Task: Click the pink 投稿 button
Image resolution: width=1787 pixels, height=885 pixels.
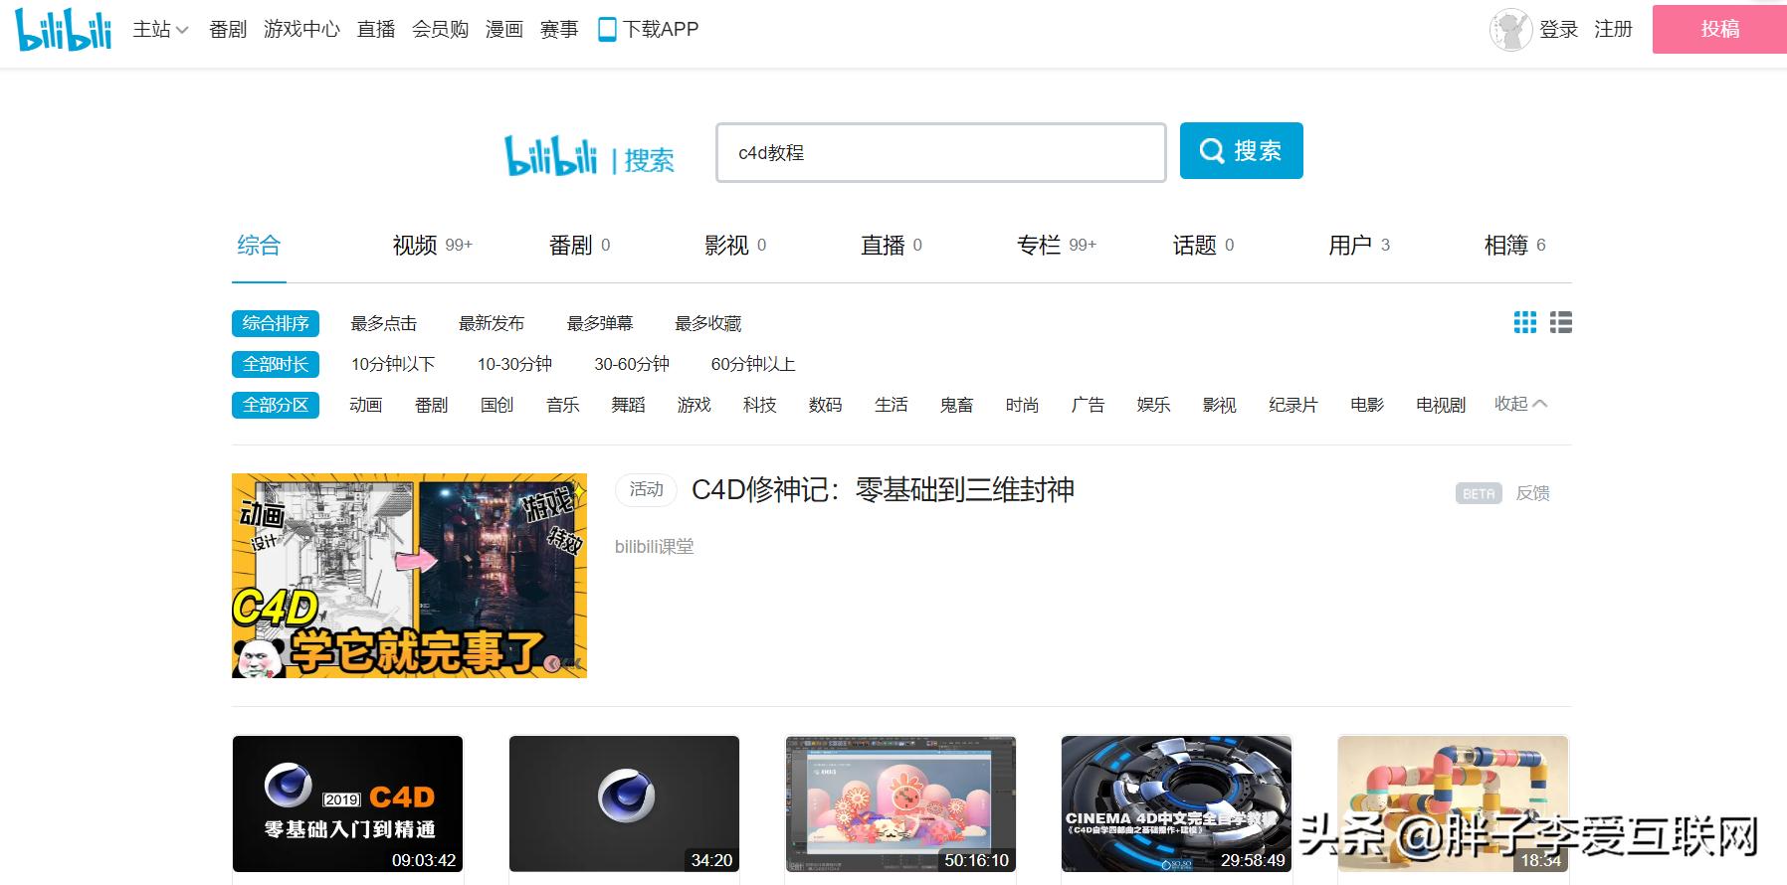Action: pos(1719,29)
